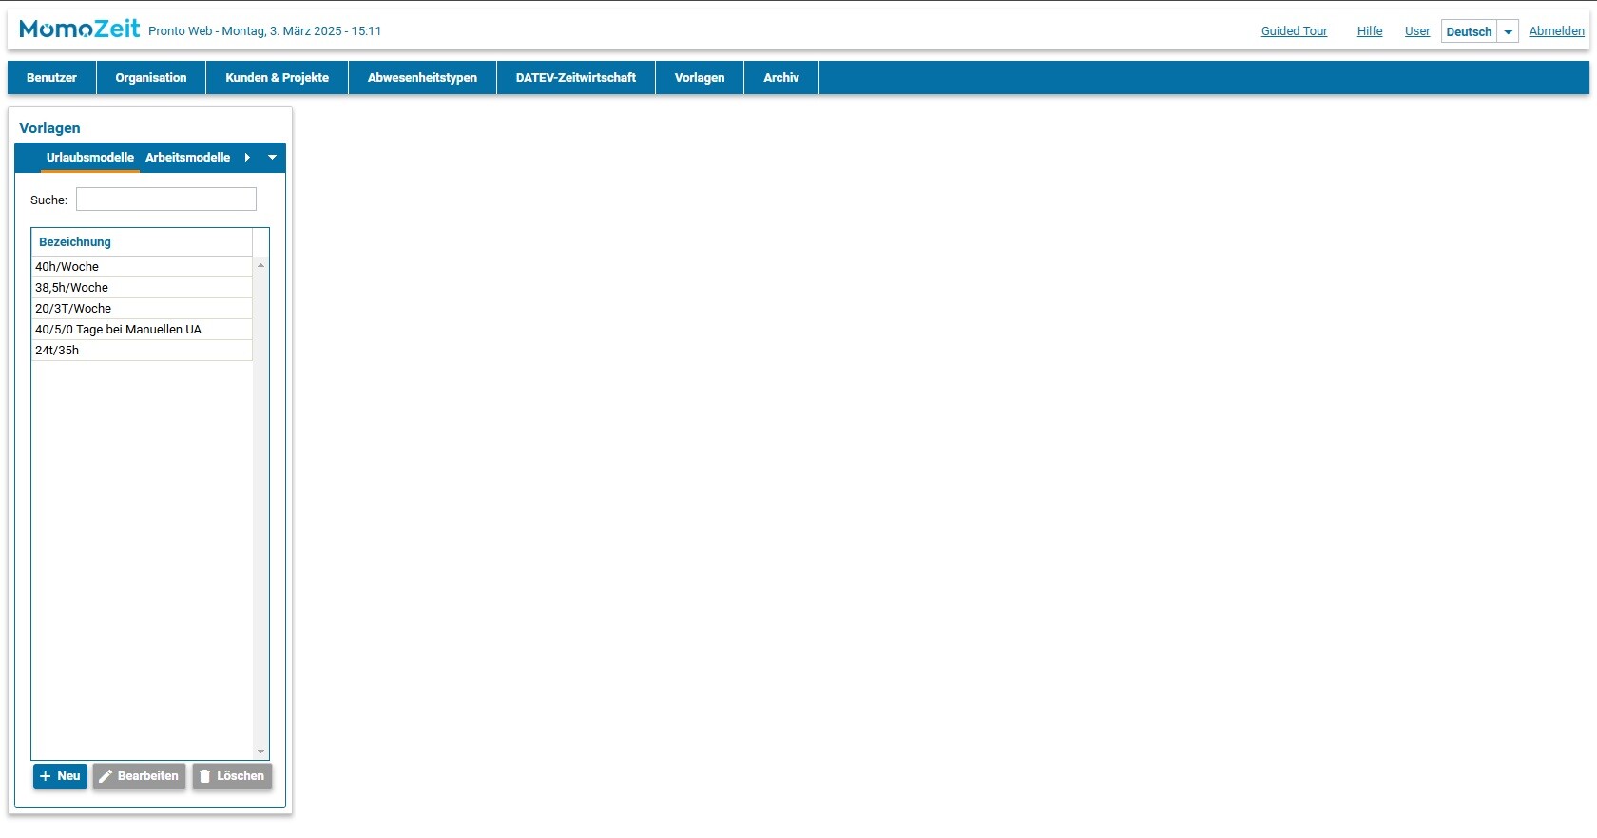The image size is (1597, 838).
Task: Go to the Abwesenheitstypen menu
Action: (422, 78)
